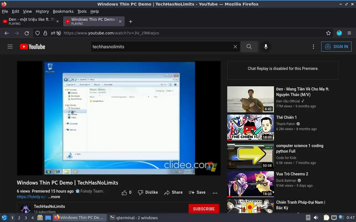Clear the search box text
356x222 pixels.
tap(235, 47)
